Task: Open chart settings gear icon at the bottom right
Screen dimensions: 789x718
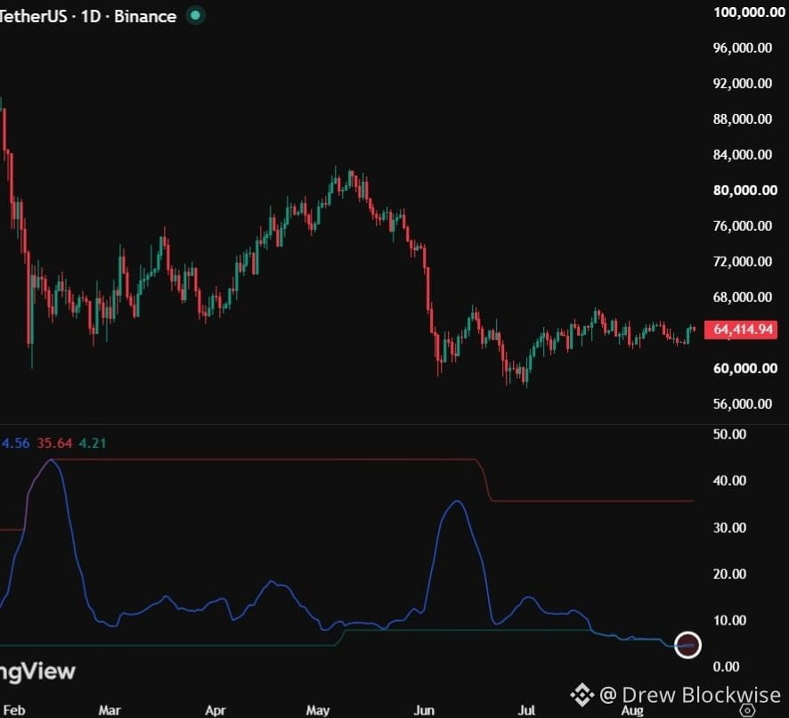Action: pyautogui.click(x=747, y=711)
